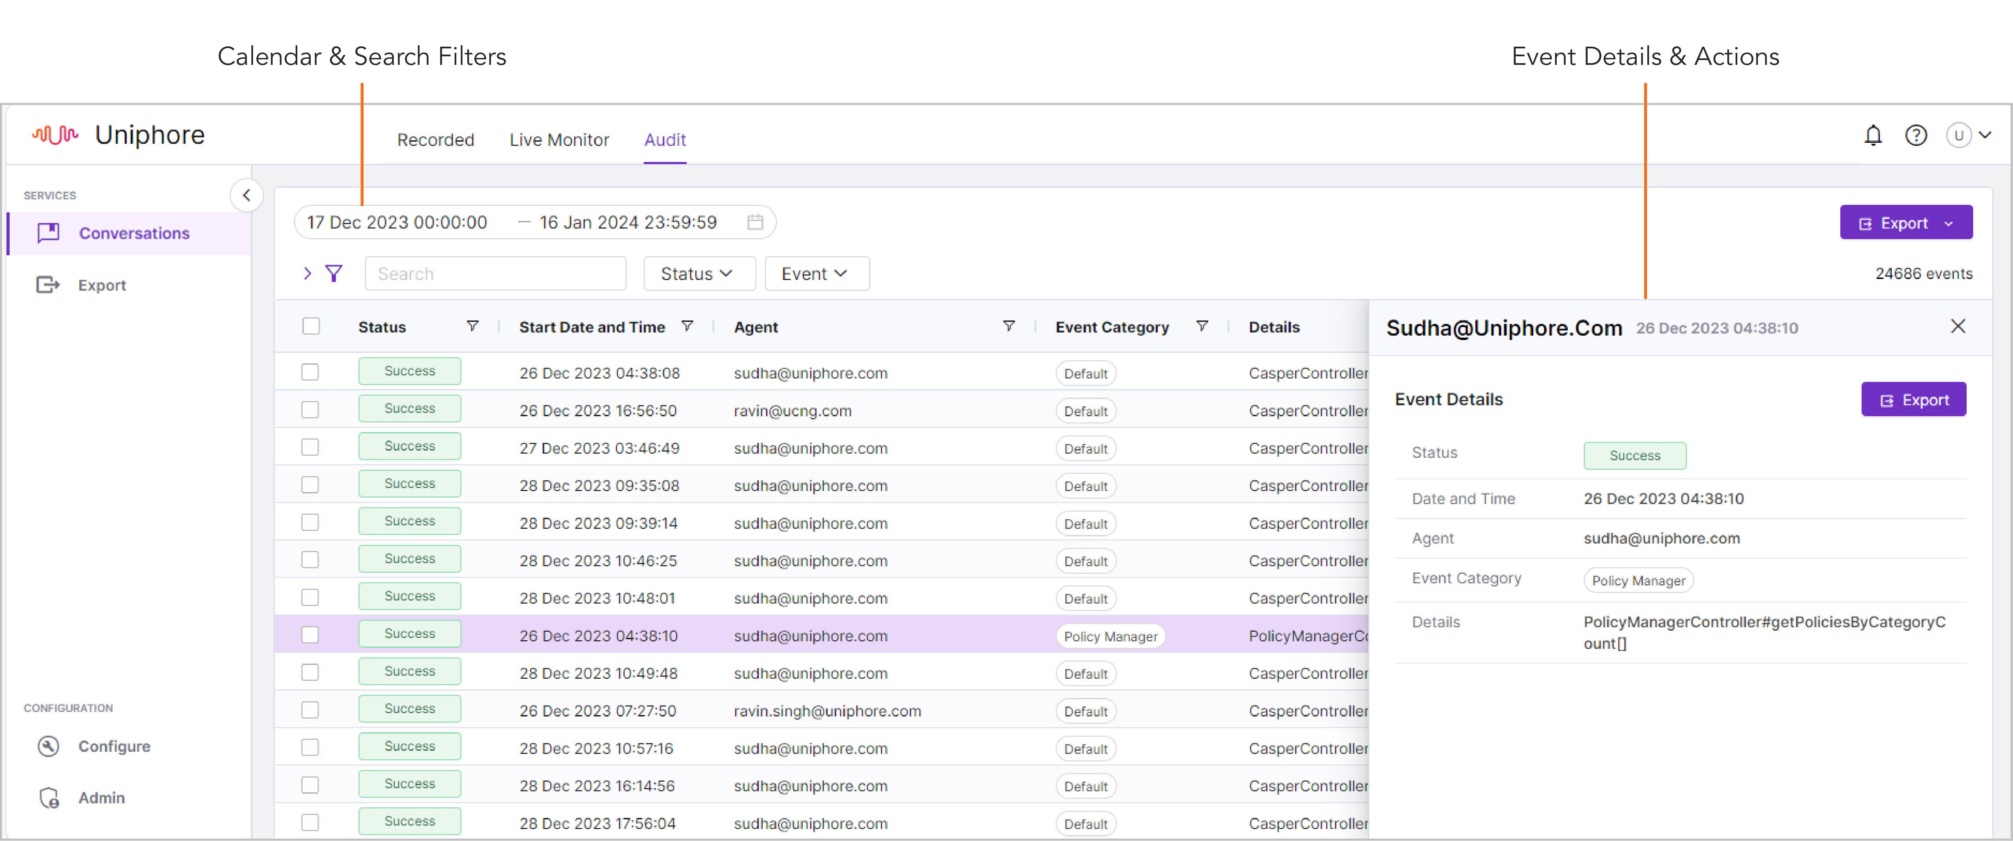2013x841 pixels.
Task: Check the row for 28 Dec 2023 09:35:08
Action: point(310,485)
